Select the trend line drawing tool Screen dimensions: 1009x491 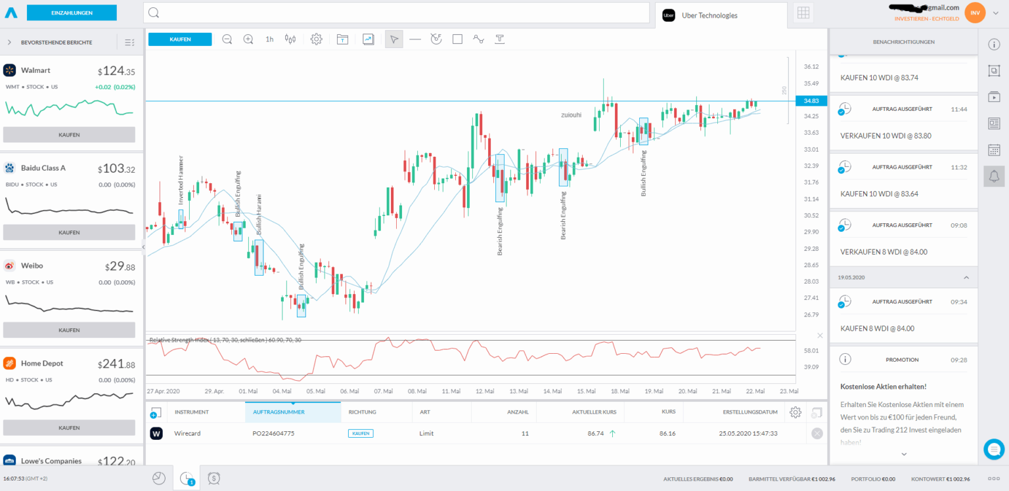(415, 39)
